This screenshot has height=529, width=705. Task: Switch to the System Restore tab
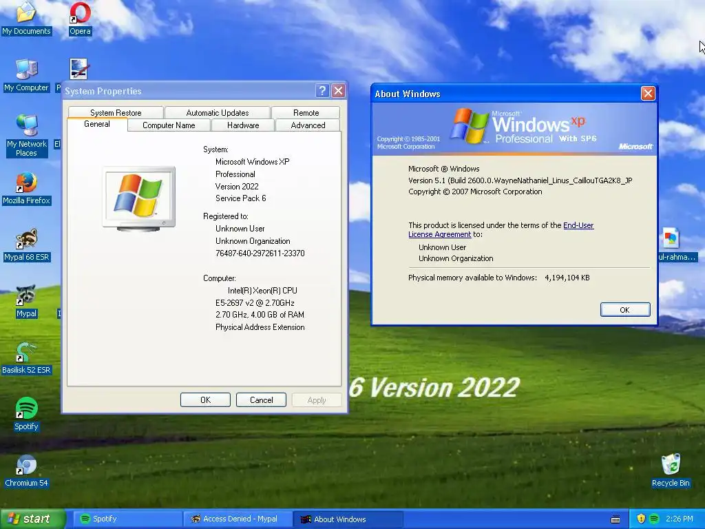116,112
